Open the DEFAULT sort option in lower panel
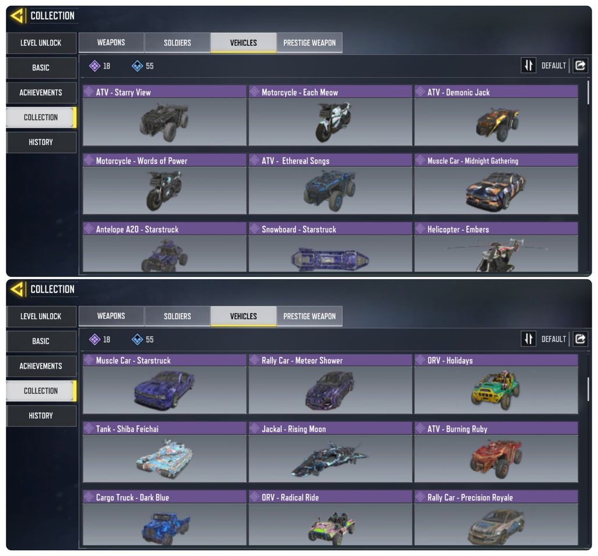598x556 pixels. (x=553, y=339)
